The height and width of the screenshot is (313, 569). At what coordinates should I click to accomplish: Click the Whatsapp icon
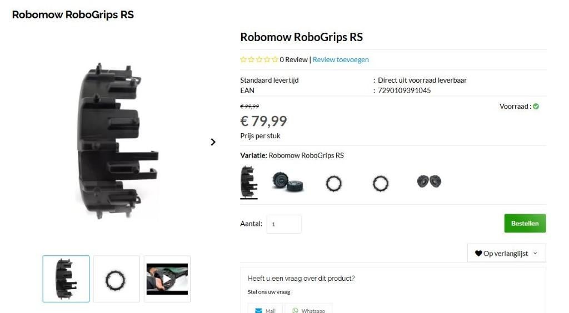coord(295,310)
